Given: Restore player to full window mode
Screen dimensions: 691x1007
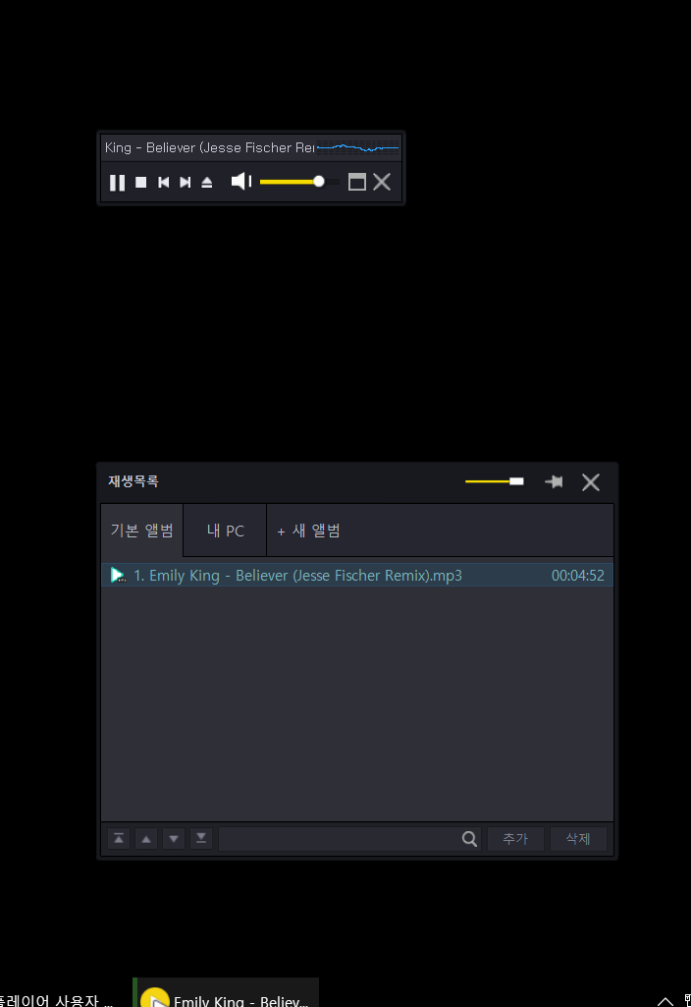Looking at the screenshot, I should [x=356, y=182].
